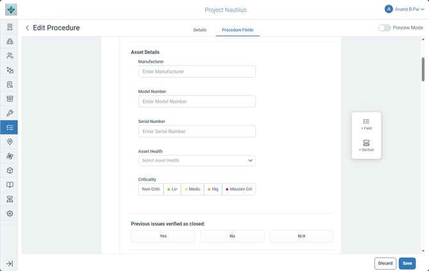
Task: Open the receipt document icon in sidebar
Action: (10, 27)
